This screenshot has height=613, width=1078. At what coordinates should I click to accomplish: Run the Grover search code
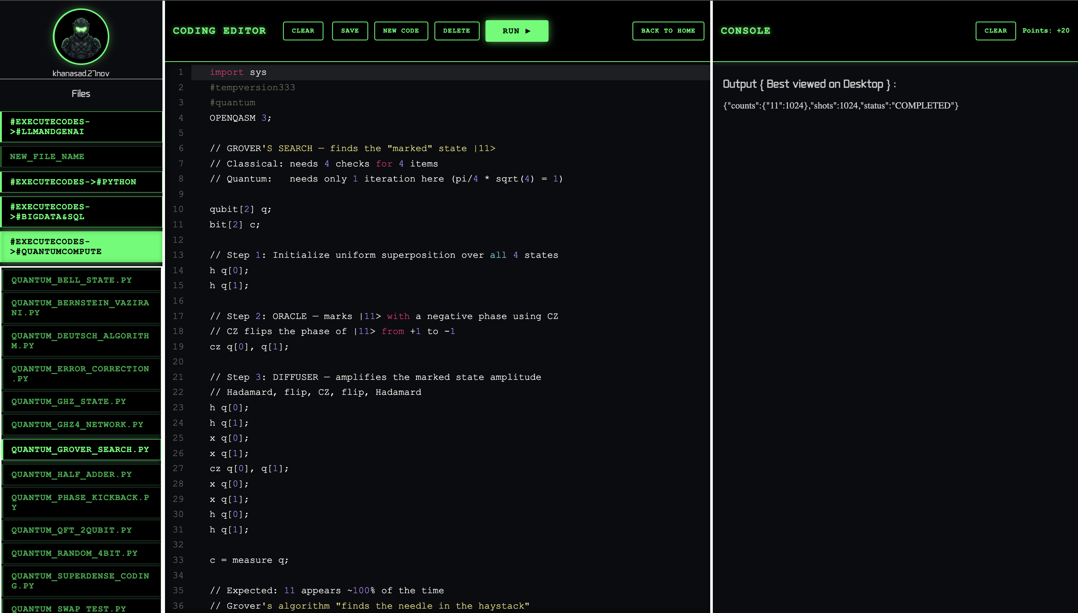[x=517, y=31]
